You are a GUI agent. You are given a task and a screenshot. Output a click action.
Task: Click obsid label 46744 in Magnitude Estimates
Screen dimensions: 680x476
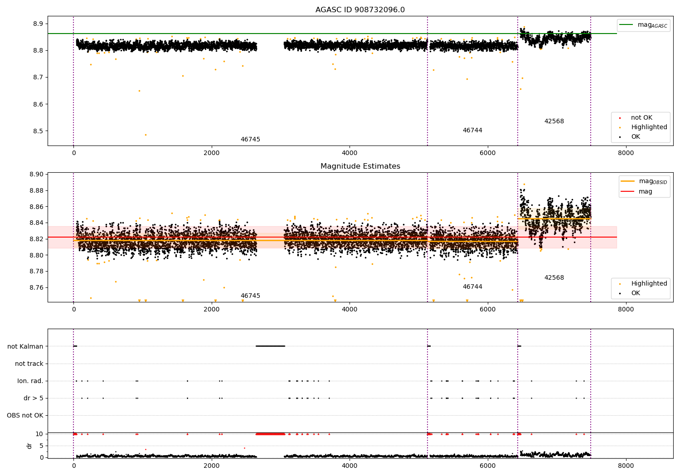(472, 287)
